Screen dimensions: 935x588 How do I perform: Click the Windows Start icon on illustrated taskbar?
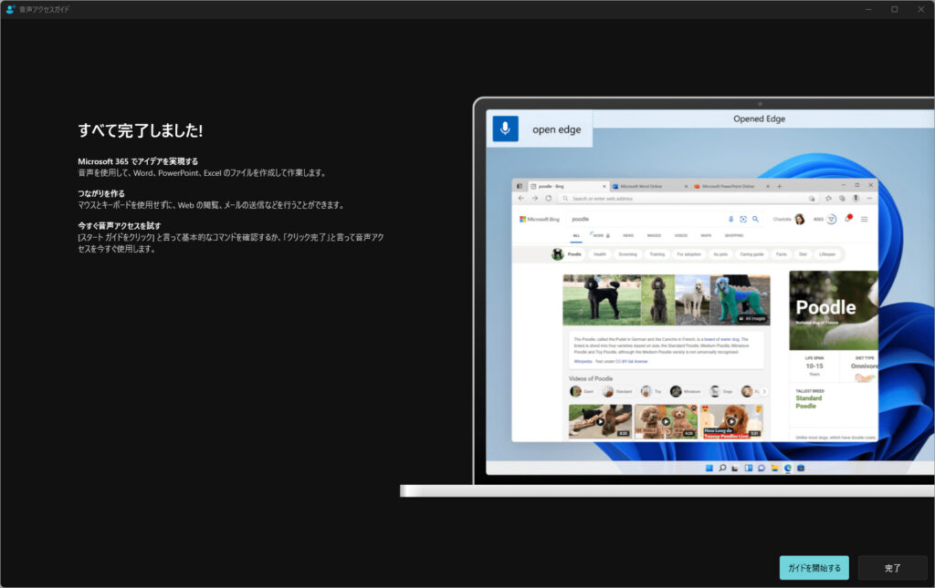click(709, 468)
